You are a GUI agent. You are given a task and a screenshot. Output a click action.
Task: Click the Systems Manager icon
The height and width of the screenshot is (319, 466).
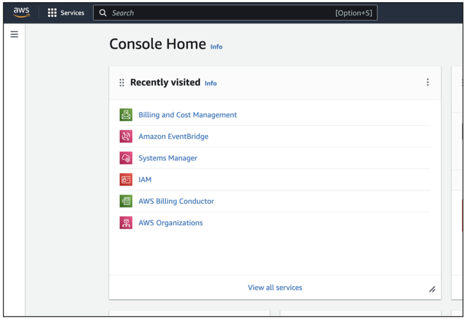tap(126, 158)
